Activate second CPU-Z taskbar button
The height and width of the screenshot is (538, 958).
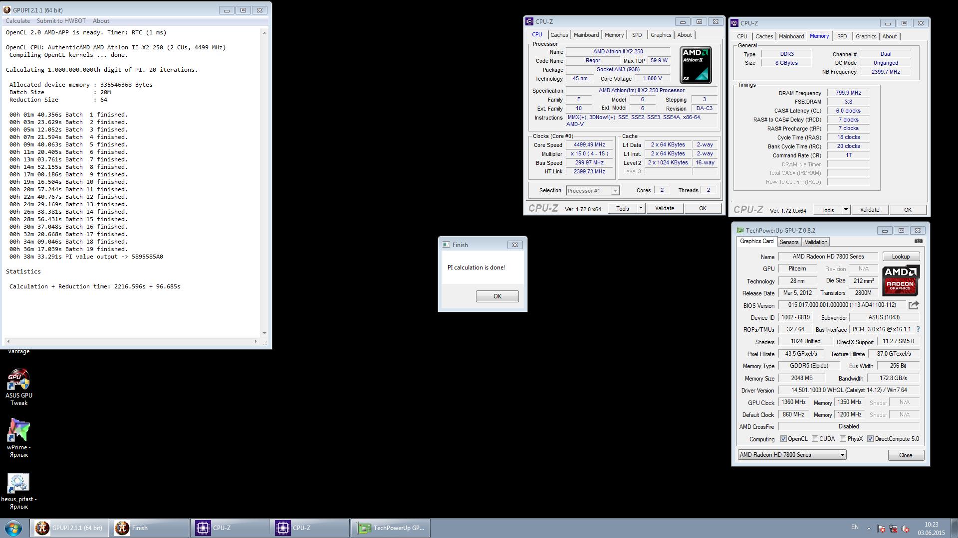309,528
